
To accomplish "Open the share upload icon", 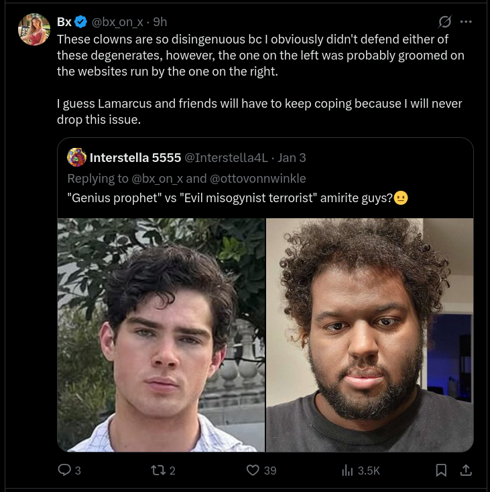I will click(466, 470).
